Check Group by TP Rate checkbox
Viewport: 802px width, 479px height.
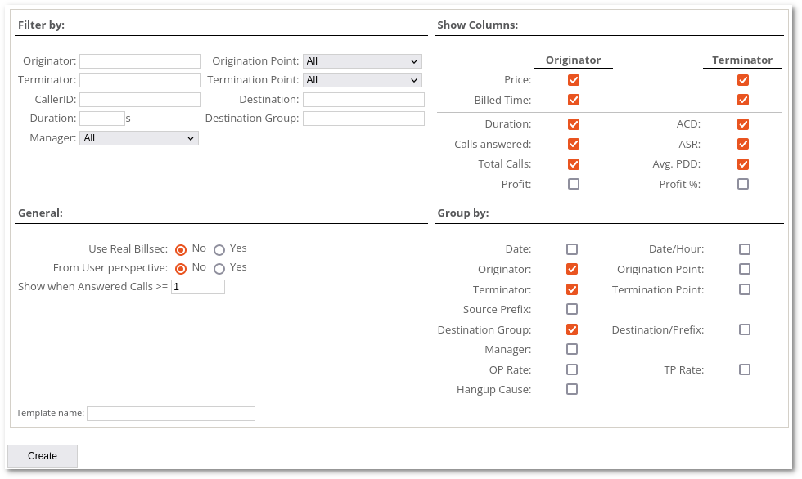click(x=745, y=369)
